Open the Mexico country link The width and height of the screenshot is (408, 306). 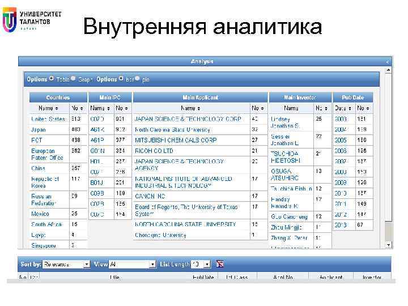(40, 214)
